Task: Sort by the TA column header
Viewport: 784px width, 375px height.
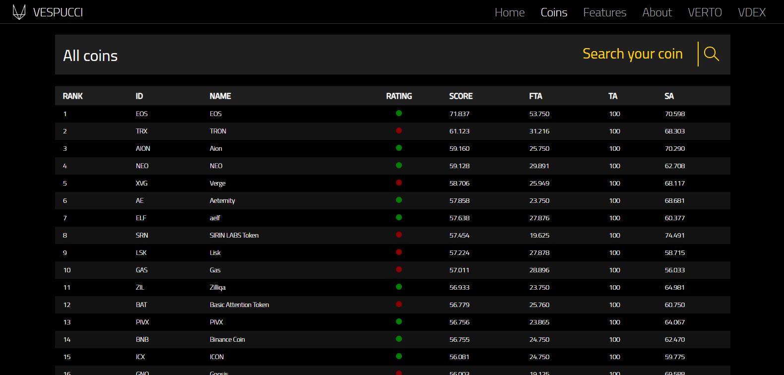Action: pos(613,96)
